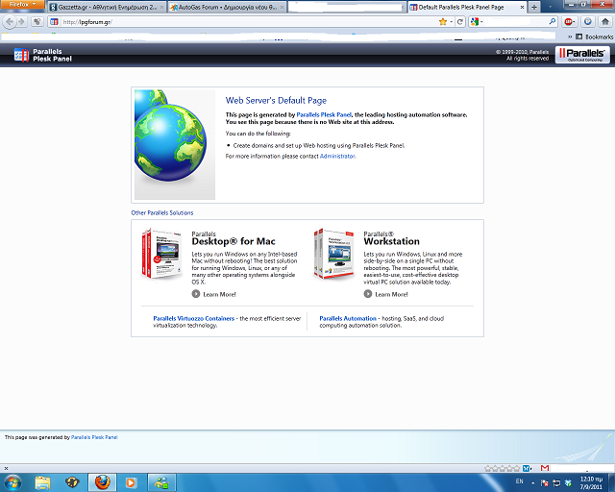
Task: Show hidden tray icons arrow
Action: tap(532, 482)
